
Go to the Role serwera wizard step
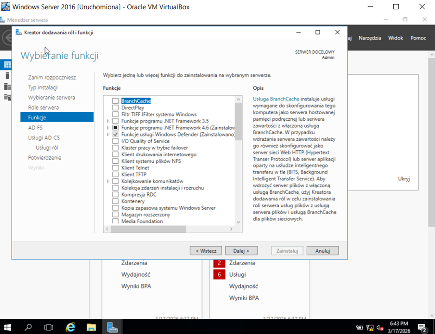[43, 107]
